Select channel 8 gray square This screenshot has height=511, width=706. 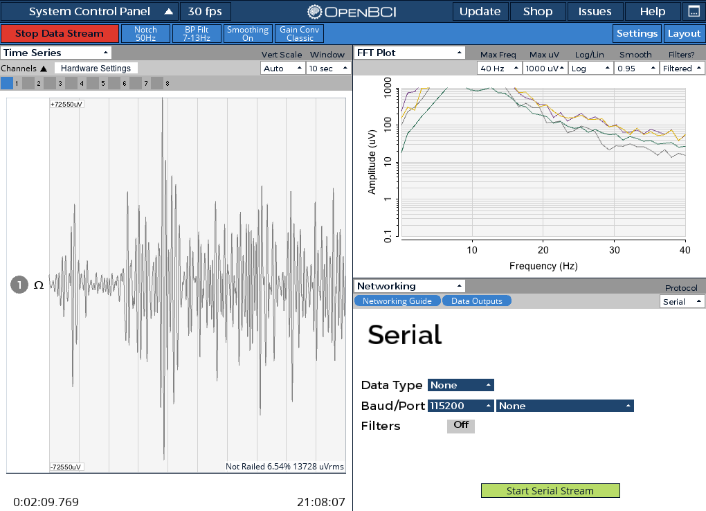coord(157,83)
